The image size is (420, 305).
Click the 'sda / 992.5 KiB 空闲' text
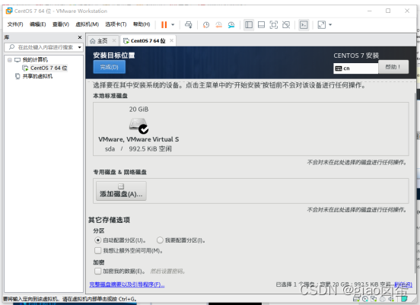(138, 149)
